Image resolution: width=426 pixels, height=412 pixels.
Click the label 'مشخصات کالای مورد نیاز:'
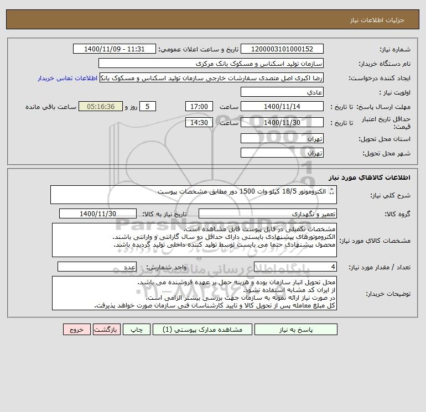click(375, 241)
